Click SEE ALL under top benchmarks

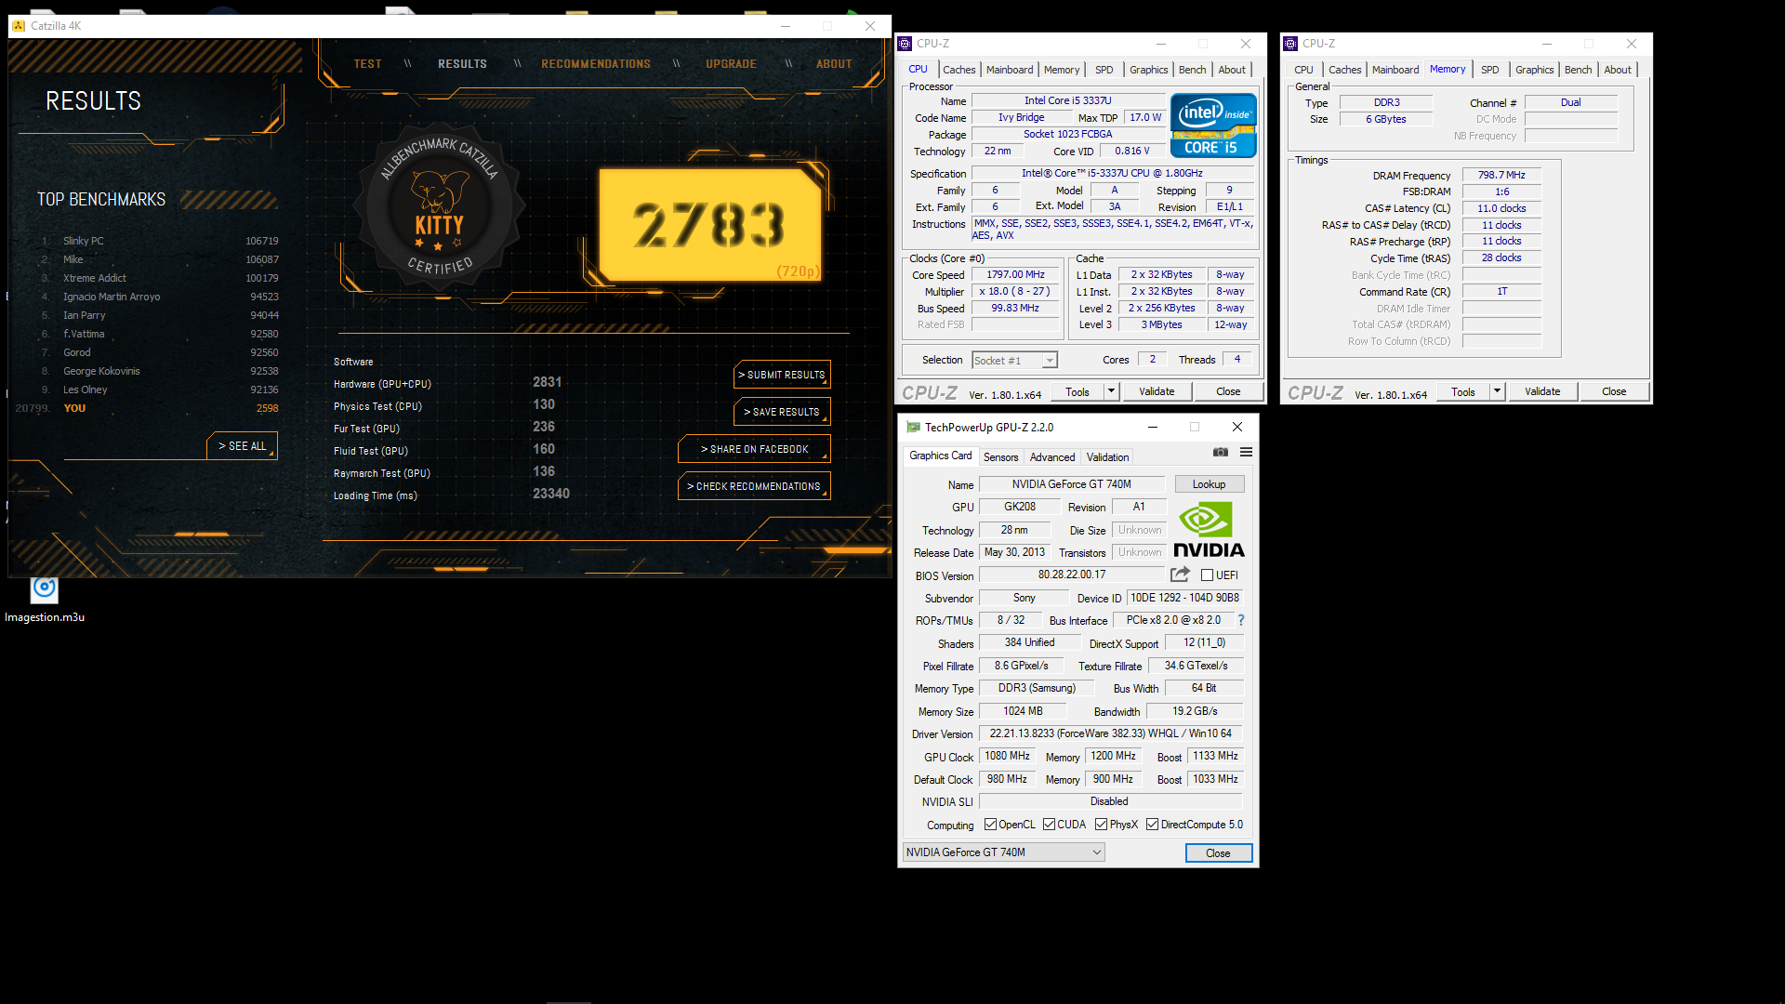tap(242, 446)
